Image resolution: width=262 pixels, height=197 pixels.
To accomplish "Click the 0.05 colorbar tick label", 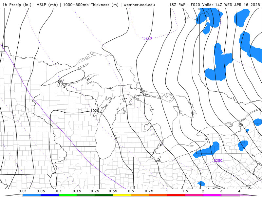I will (41, 191).
